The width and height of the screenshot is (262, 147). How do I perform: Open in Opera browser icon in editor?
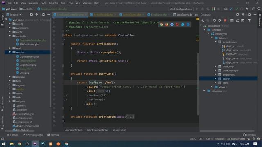177,24
